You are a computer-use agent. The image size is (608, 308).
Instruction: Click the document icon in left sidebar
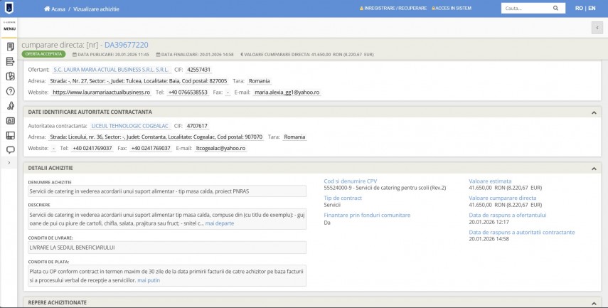tap(10, 46)
